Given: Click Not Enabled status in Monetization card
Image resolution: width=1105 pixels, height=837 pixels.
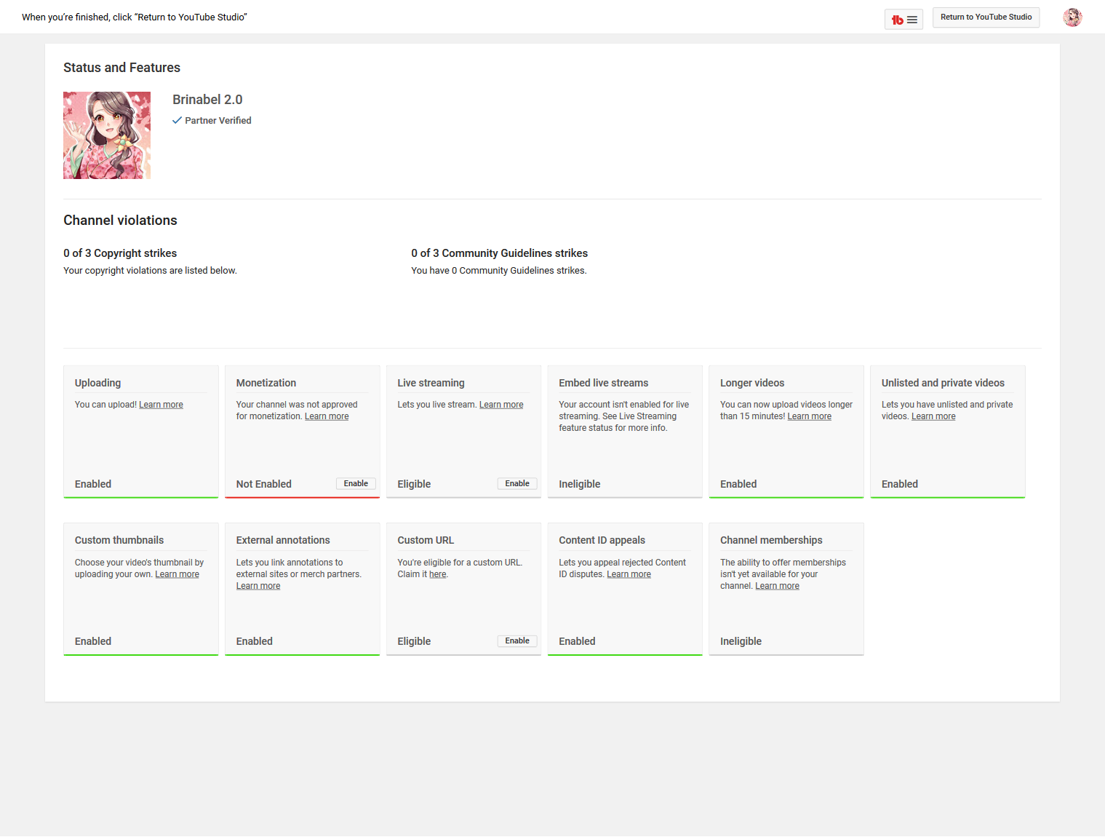Looking at the screenshot, I should point(263,484).
